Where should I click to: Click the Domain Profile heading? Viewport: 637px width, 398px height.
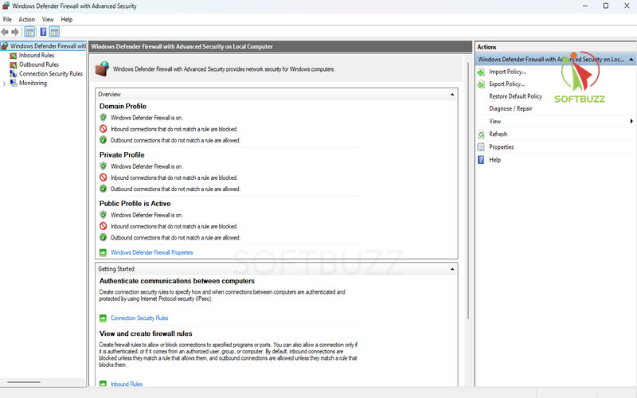coord(123,107)
